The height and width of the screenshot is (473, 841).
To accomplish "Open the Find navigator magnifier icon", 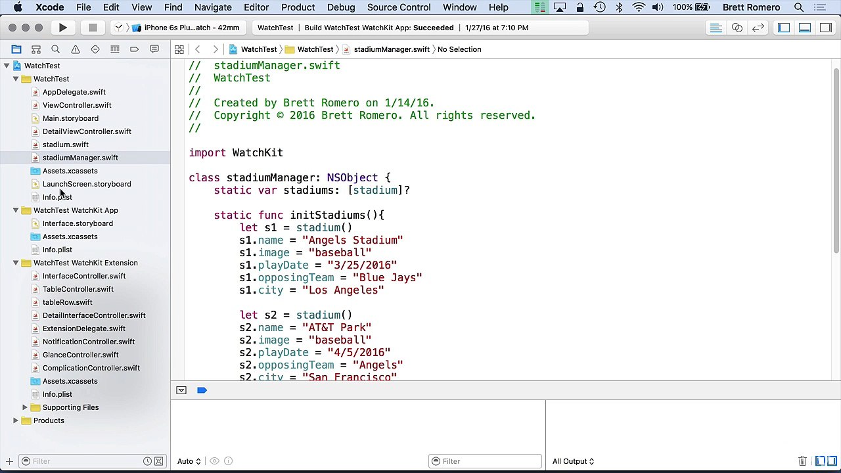I will tap(56, 49).
